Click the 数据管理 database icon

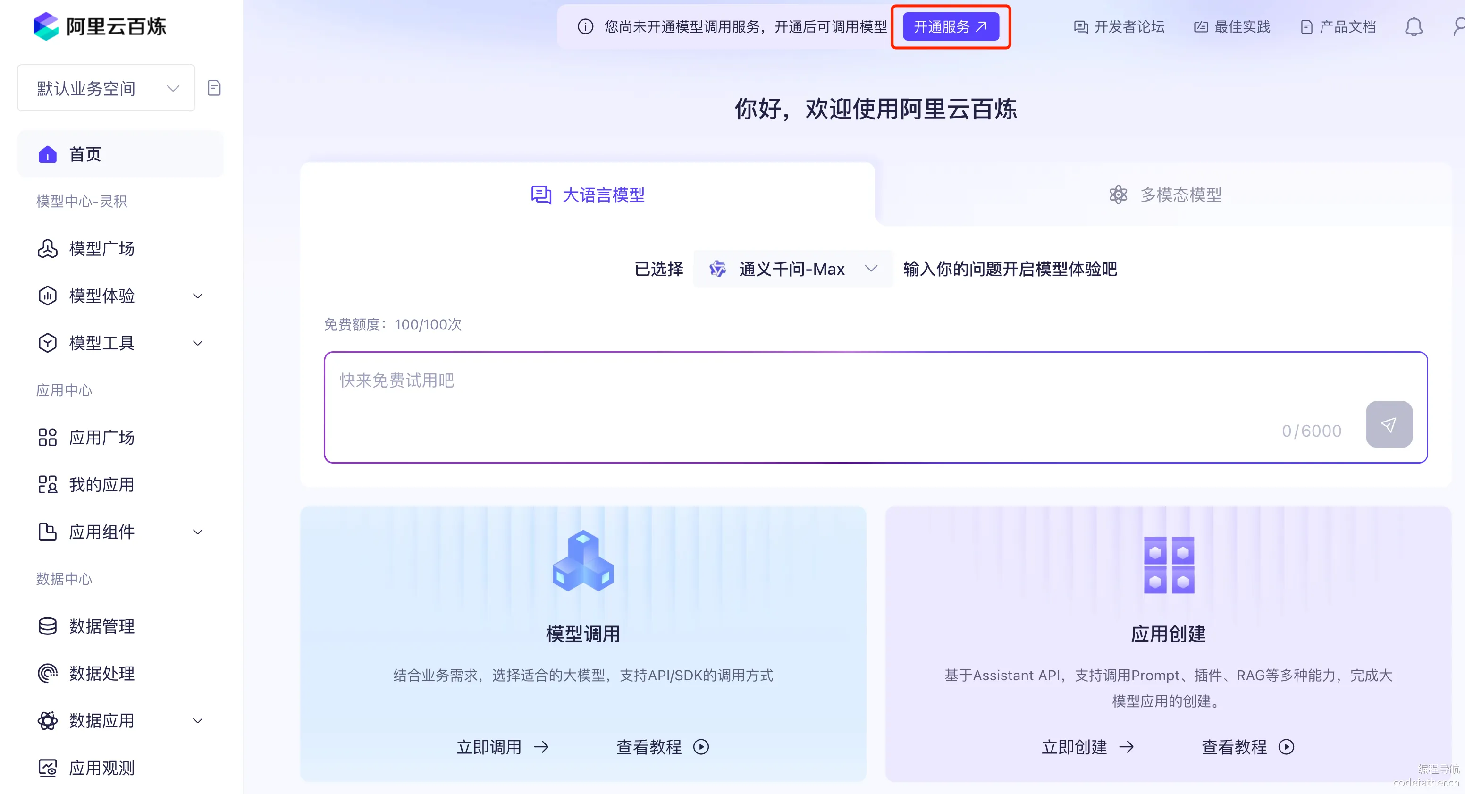pos(47,626)
